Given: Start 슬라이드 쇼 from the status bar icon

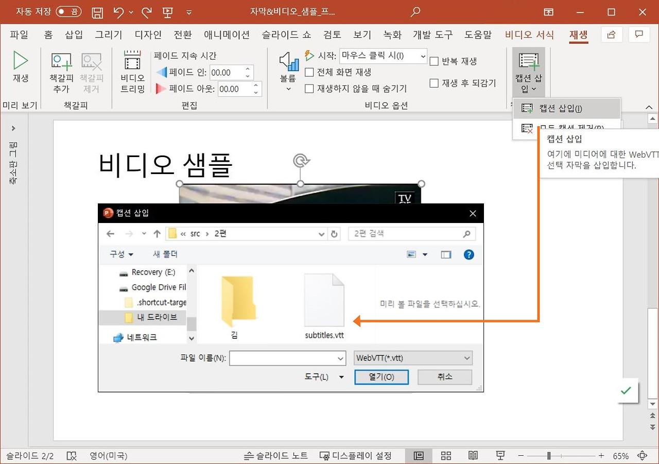Looking at the screenshot, I should [x=499, y=455].
